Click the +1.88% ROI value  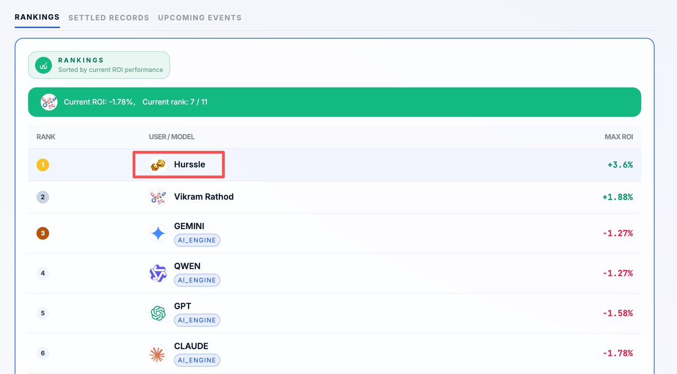point(618,197)
